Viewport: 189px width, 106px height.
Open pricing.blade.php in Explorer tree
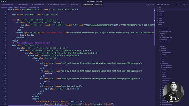pos(167,105)
